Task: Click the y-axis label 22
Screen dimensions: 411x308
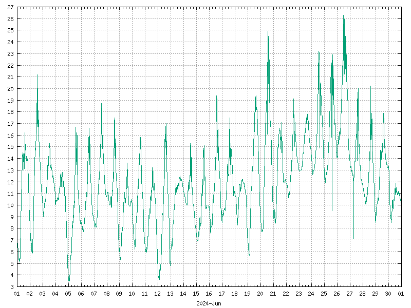Action: tap(10, 66)
